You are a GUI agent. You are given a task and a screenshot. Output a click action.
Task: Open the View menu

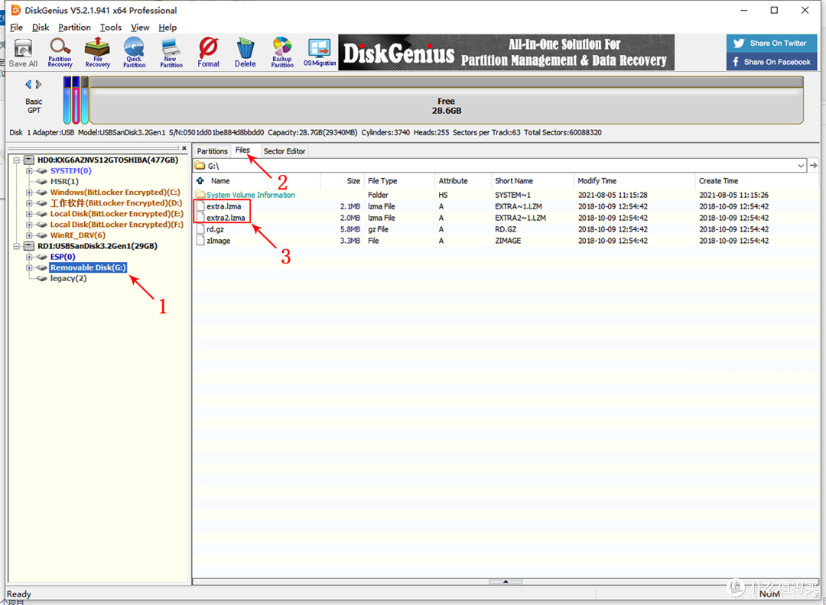pyautogui.click(x=140, y=27)
